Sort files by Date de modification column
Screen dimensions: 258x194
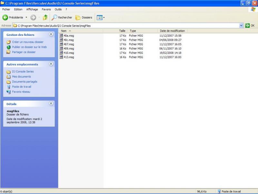click(173, 31)
